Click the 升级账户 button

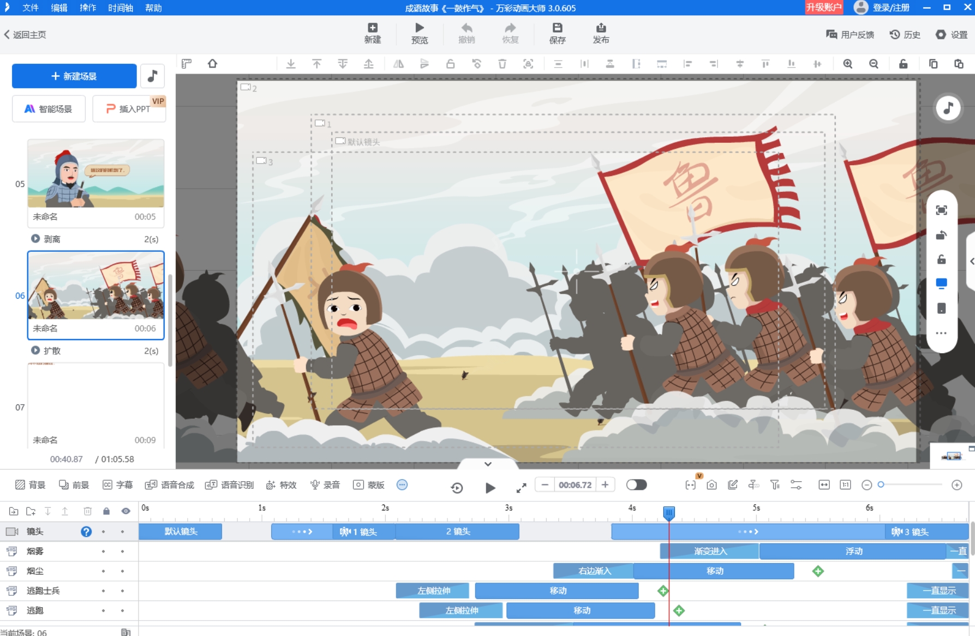[824, 7]
